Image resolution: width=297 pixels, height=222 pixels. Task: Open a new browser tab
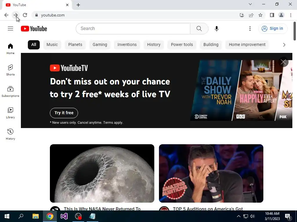pyautogui.click(x=78, y=5)
